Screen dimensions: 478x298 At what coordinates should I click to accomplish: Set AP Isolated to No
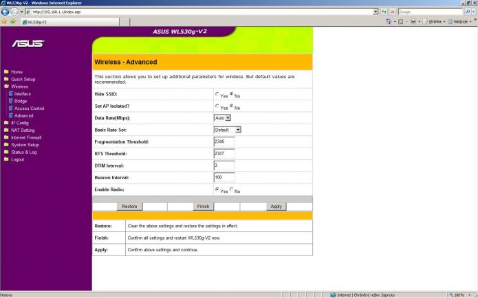point(232,106)
